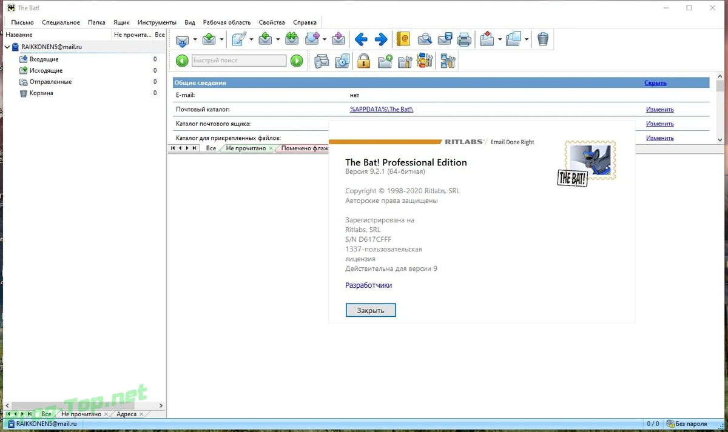Viewport: 728px width, 432px height.
Task: Click the stacked envelopes dispatcher icon
Action: click(x=322, y=61)
